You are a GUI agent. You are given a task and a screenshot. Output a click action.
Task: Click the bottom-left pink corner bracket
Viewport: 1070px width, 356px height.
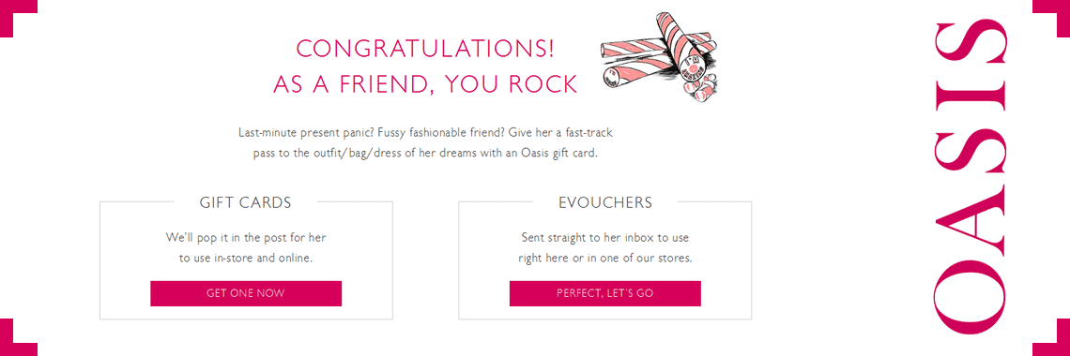19,337
